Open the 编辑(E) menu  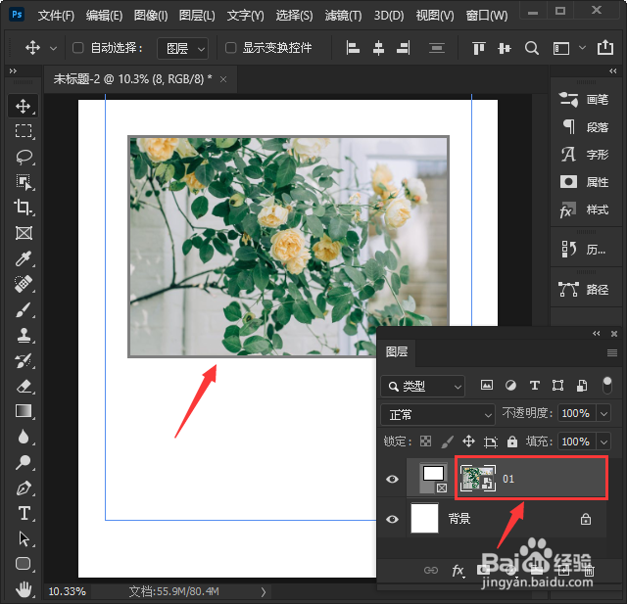click(104, 16)
